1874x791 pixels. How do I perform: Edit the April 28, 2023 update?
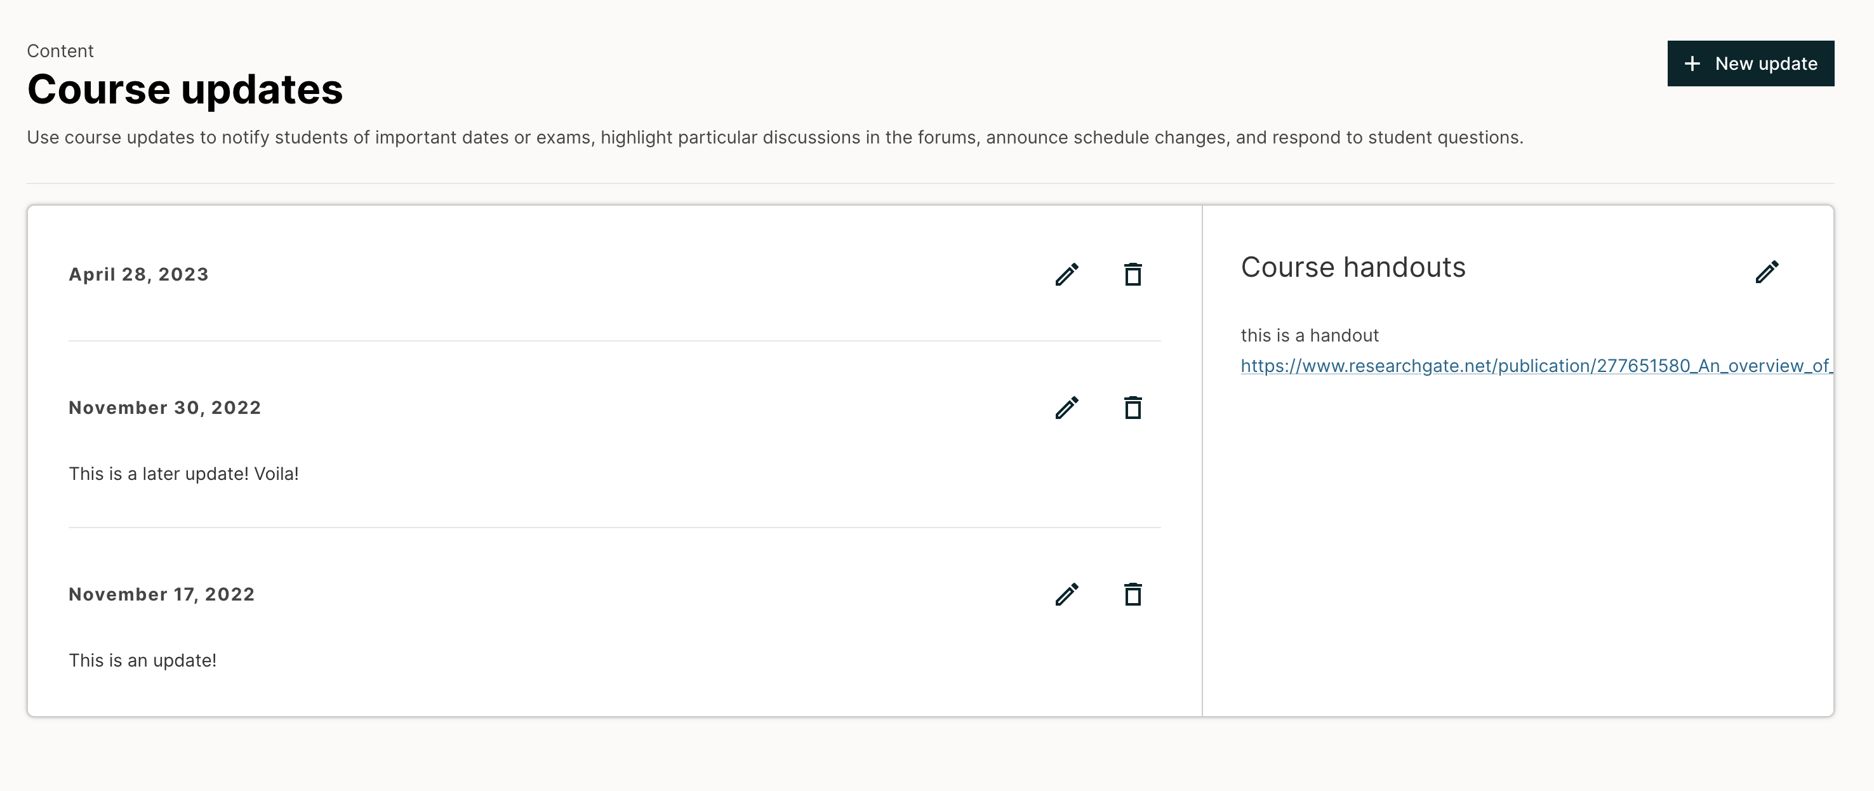coord(1067,274)
